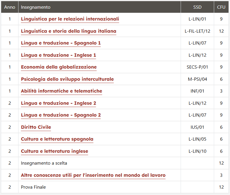Open Psicologia dello sviluppo interculturale page
Screen dimensions: 230x195
(67, 79)
